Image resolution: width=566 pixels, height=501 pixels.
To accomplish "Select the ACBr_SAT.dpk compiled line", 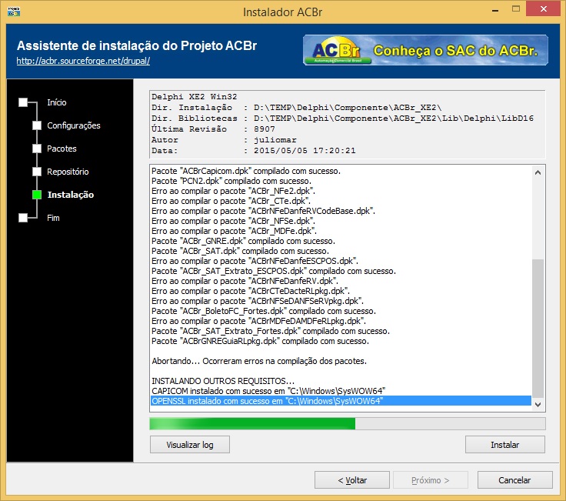I will tap(341, 251).
